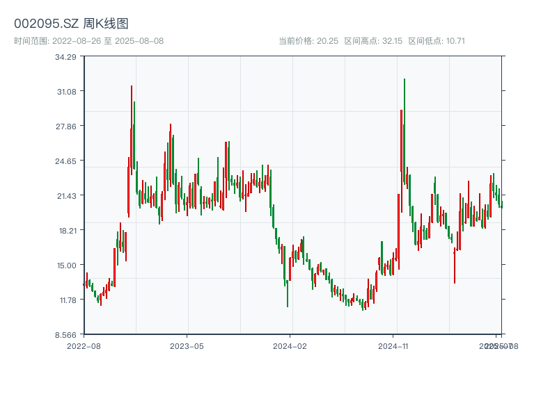Click the tallest green candle peaking near 32.15
The width and height of the screenshot is (557, 417).
(405, 131)
